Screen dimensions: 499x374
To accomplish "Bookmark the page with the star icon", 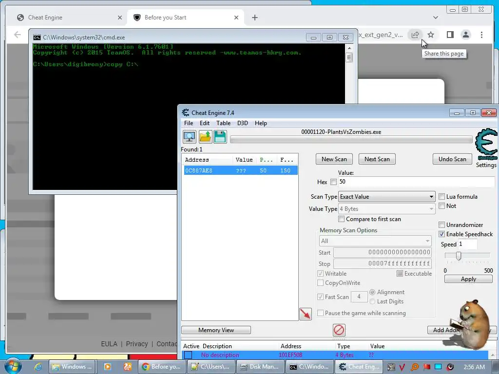I will (431, 35).
